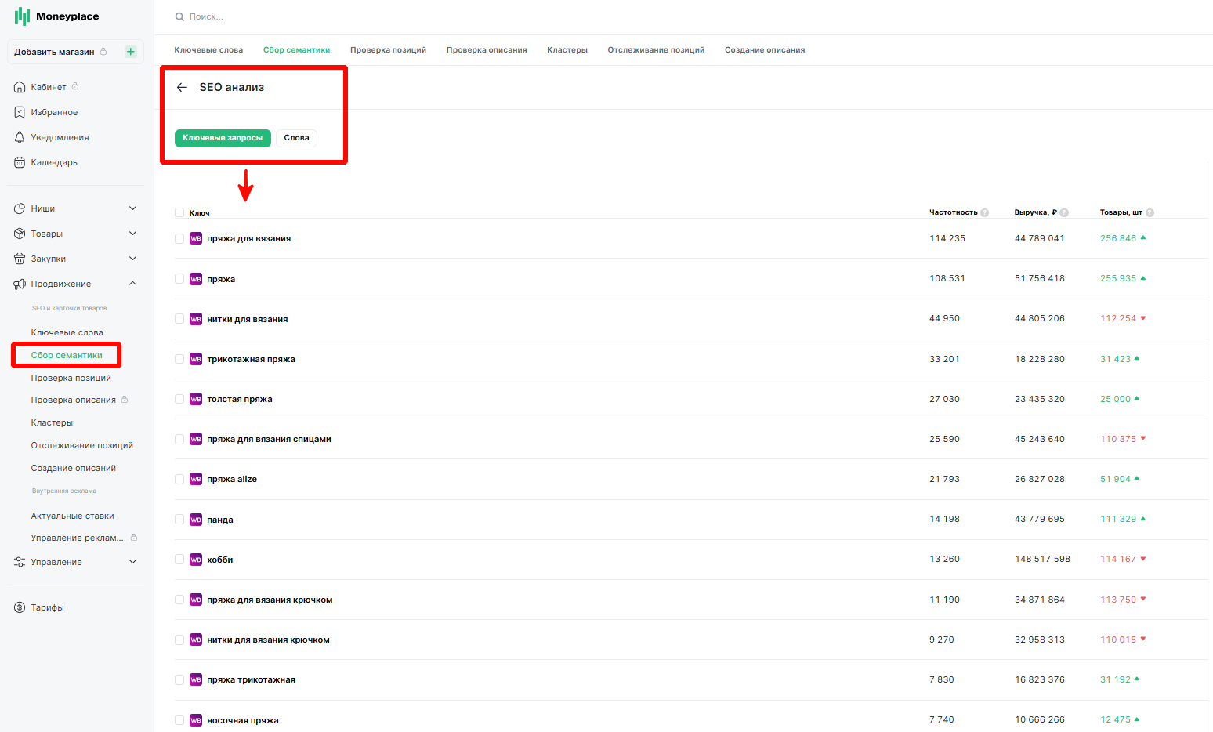Click the WB icon beside панда
The image size is (1213, 732).
[x=196, y=520]
